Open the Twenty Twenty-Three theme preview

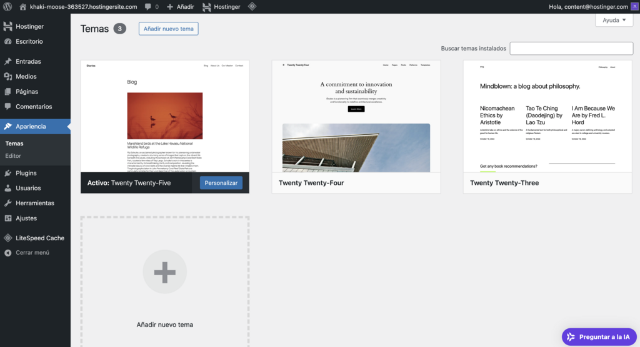[x=547, y=116]
